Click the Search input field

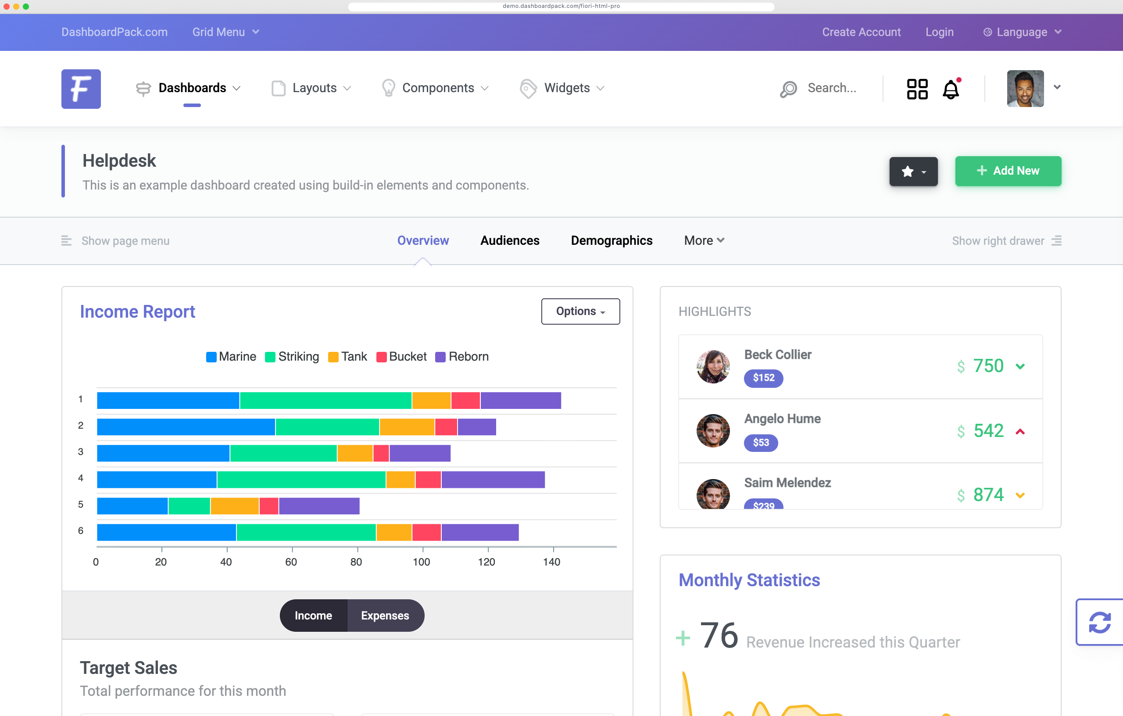(832, 88)
